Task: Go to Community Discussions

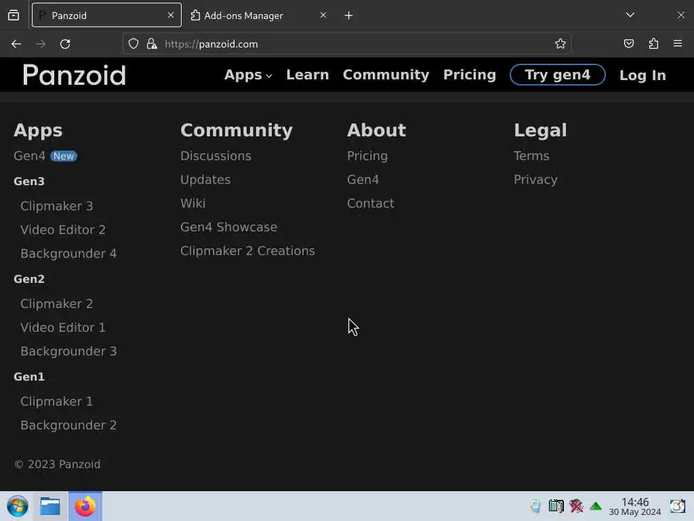Action: (216, 156)
